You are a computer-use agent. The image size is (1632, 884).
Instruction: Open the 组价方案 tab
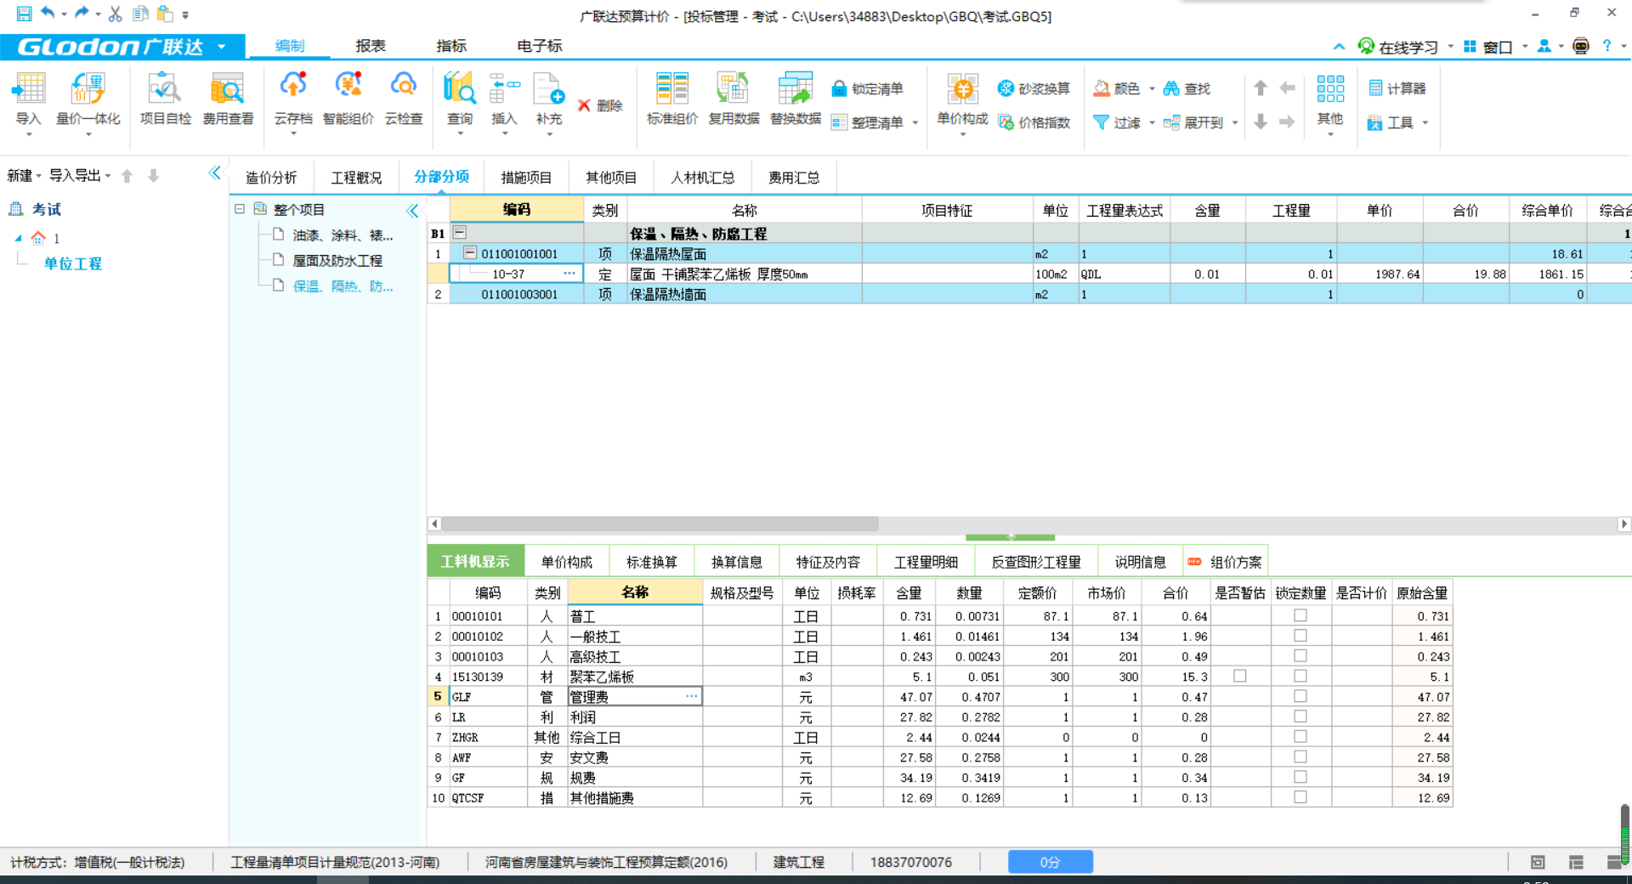point(1225,562)
